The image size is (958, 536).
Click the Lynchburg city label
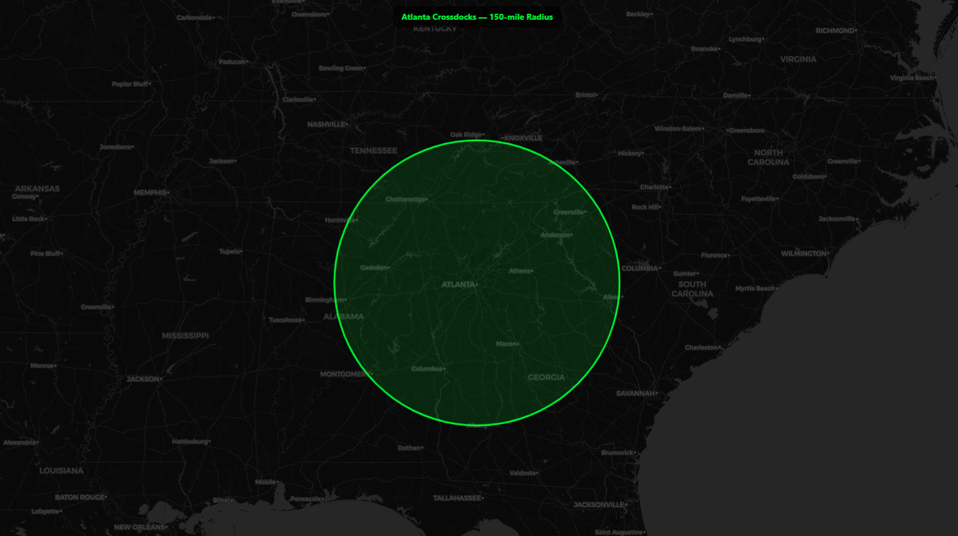[745, 39]
